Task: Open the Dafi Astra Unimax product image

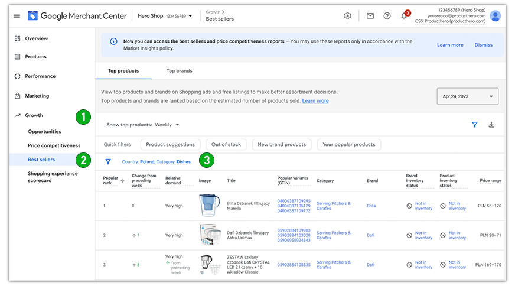Action: click(210, 235)
